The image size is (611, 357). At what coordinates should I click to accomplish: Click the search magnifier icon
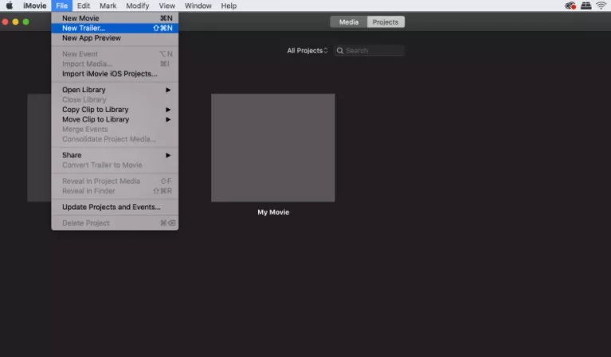tap(340, 51)
